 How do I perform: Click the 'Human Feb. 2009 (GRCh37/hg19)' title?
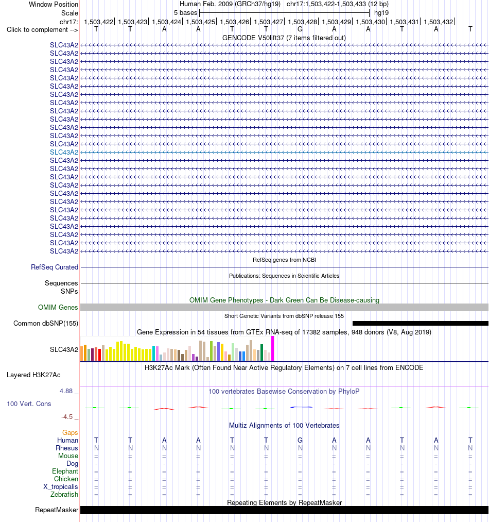[230, 4]
